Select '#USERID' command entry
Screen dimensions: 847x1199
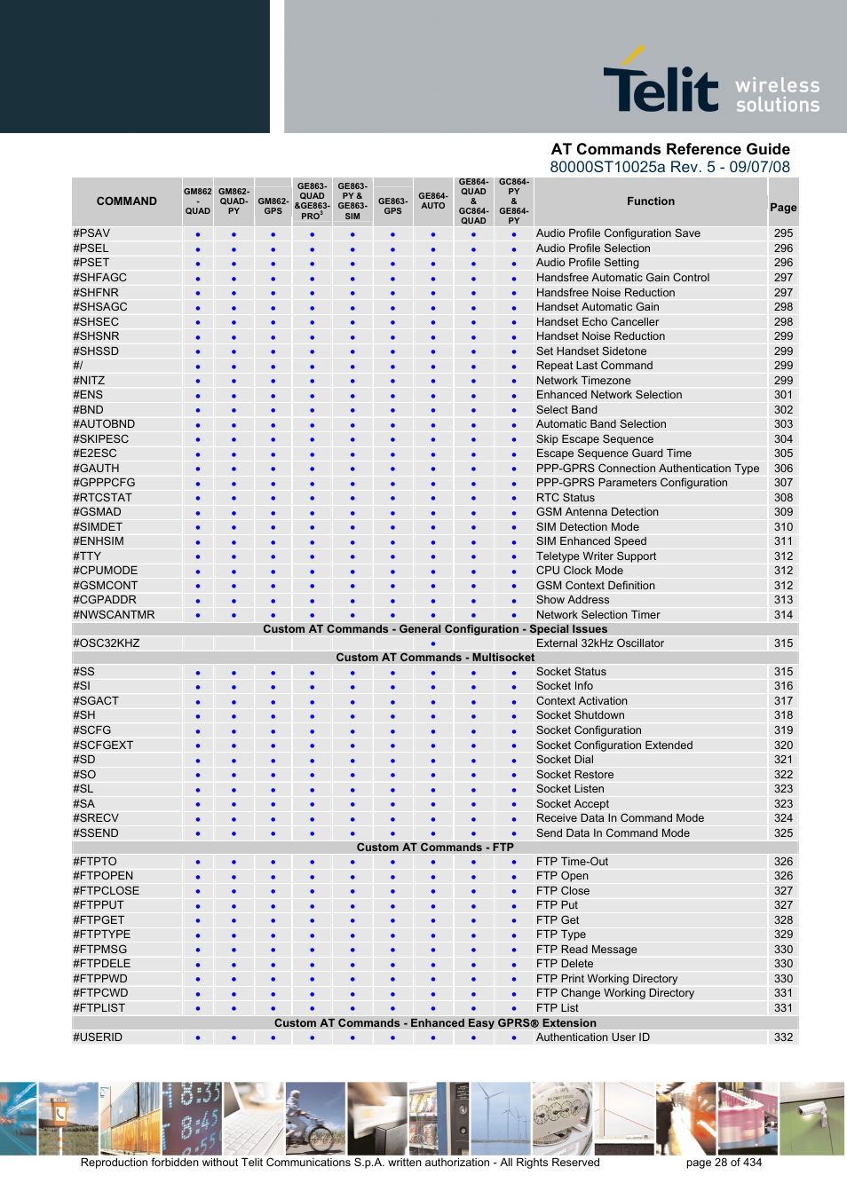coord(98,1037)
